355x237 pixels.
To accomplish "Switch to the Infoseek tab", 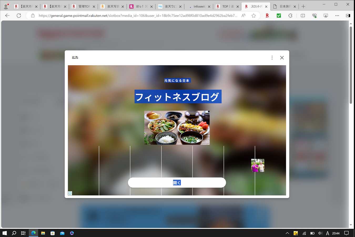I will [199, 6].
